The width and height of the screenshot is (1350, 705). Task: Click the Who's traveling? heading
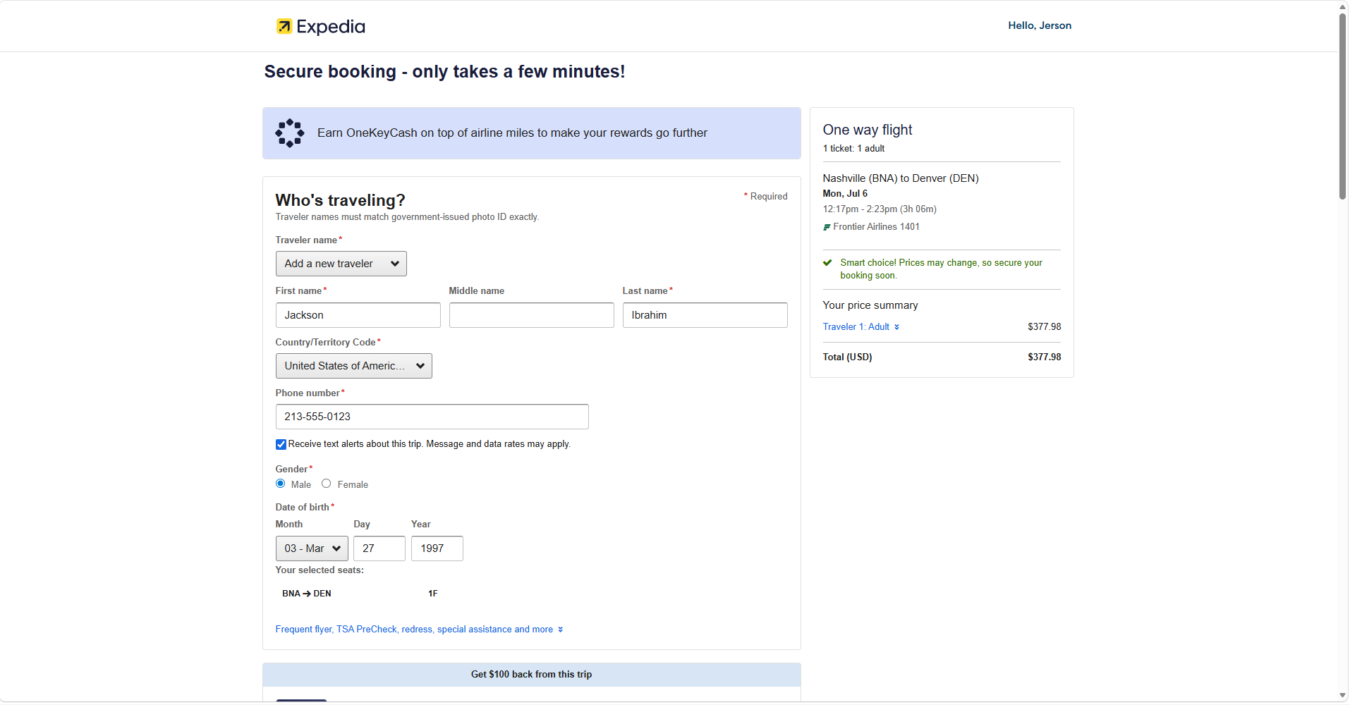[x=340, y=200]
